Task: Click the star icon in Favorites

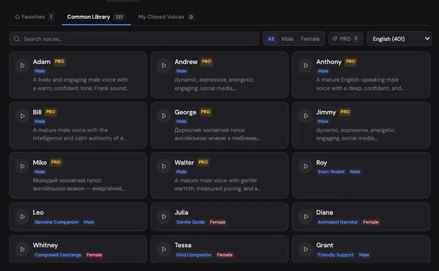Action: click(17, 17)
